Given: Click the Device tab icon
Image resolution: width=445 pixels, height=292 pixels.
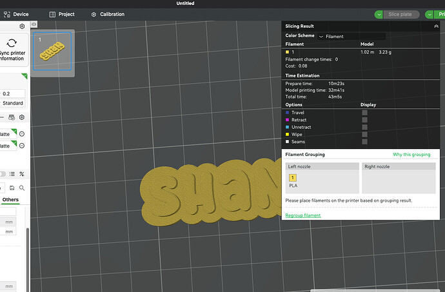Looking at the screenshot, I should coord(7,14).
